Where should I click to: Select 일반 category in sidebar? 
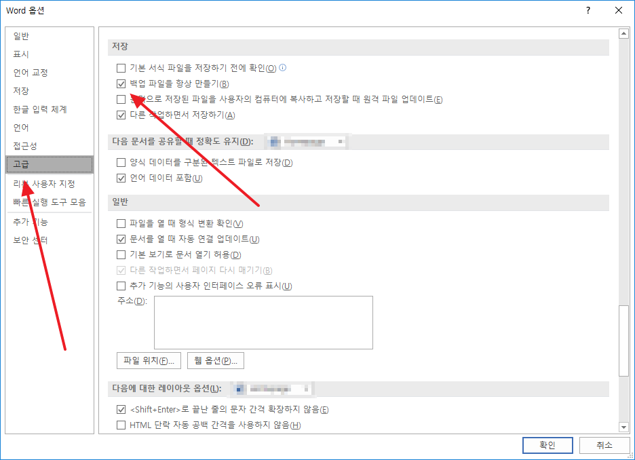pos(50,36)
